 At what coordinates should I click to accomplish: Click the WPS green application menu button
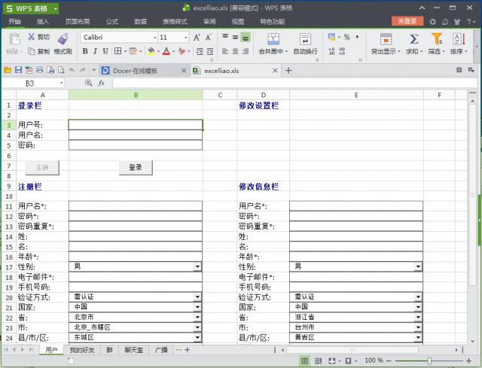31,8
